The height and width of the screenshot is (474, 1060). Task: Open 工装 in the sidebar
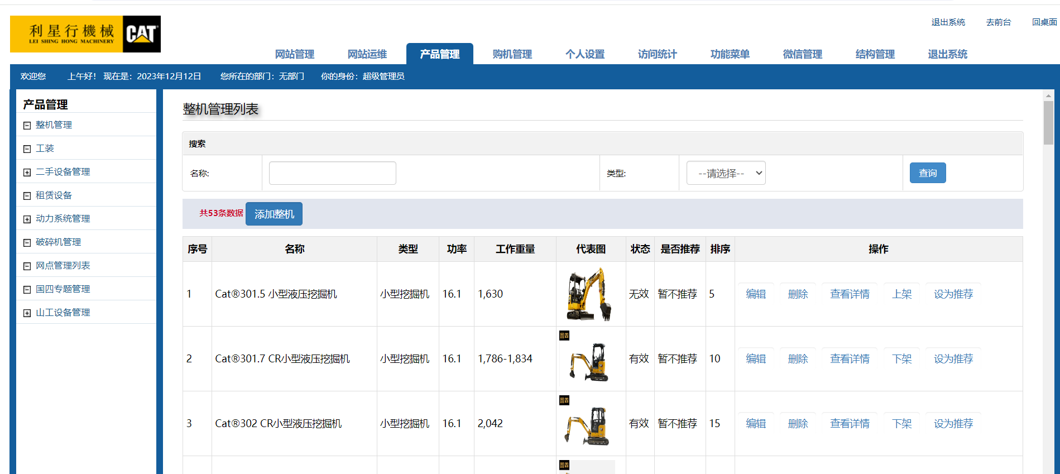coord(45,149)
